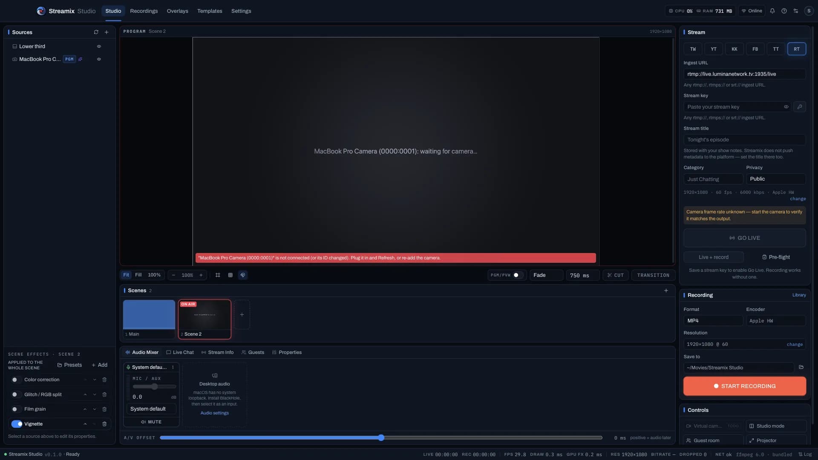Open the Privacy Public dropdown

(x=776, y=179)
